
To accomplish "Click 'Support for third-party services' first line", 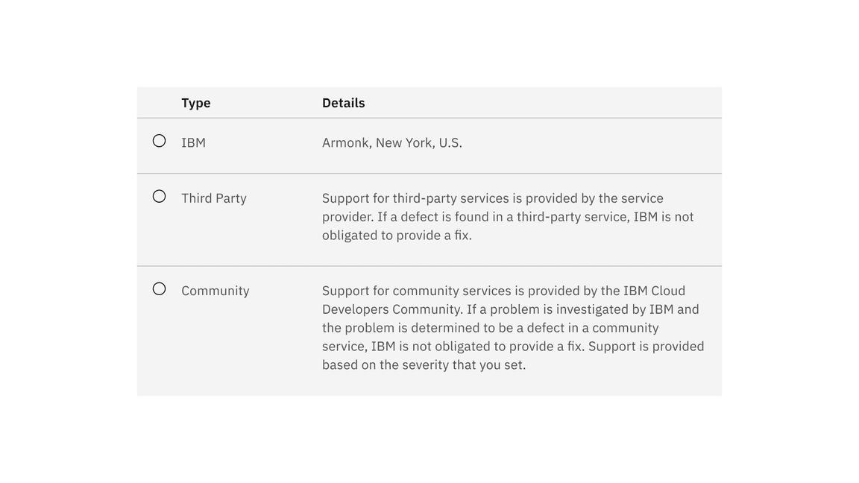I will click(492, 198).
